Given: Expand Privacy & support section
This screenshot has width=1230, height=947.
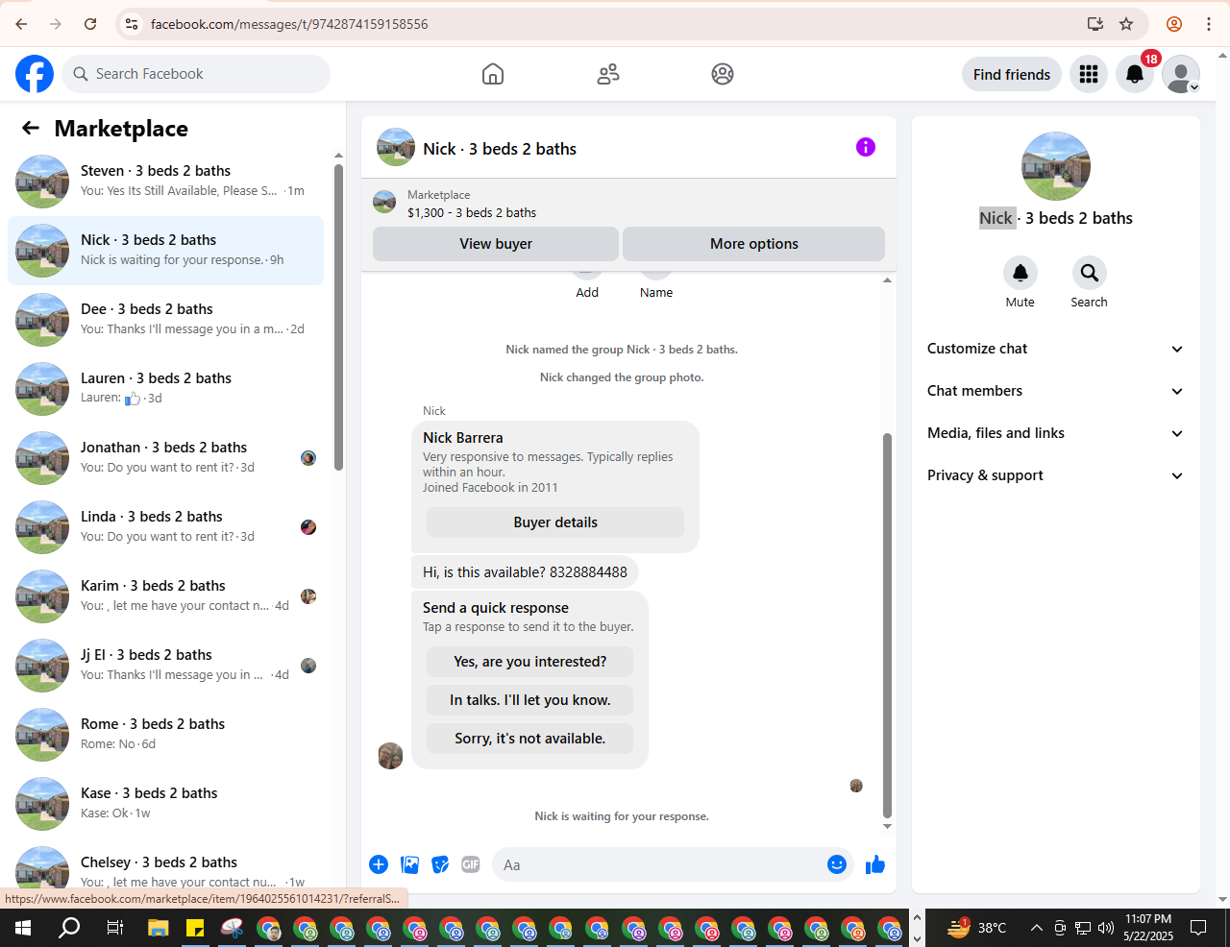Looking at the screenshot, I should 1055,475.
